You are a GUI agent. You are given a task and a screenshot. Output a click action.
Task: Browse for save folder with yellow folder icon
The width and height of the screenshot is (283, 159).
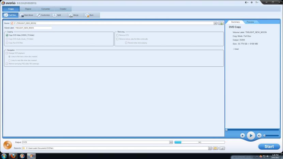tap(215, 148)
